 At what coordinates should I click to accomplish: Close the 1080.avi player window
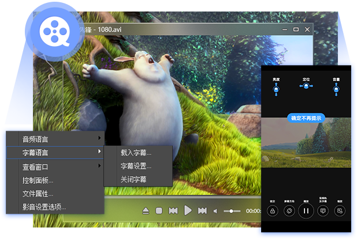coord(307,29)
